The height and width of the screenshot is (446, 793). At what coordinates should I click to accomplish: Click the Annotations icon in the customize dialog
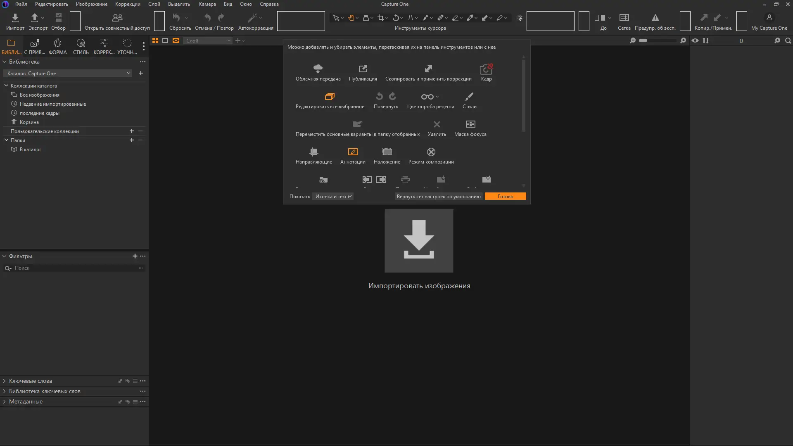[353, 152]
